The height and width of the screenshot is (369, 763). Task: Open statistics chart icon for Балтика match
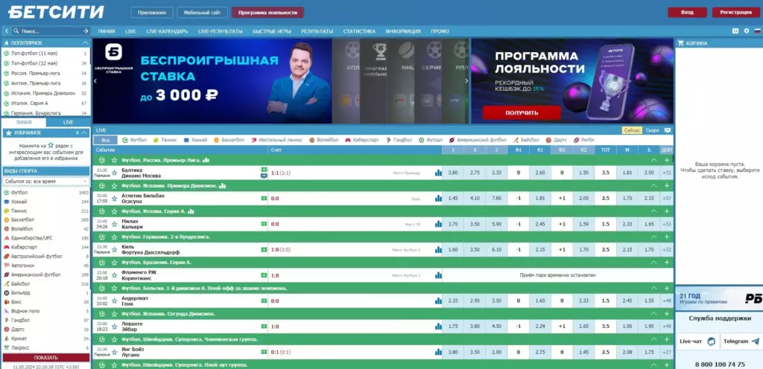(x=438, y=173)
